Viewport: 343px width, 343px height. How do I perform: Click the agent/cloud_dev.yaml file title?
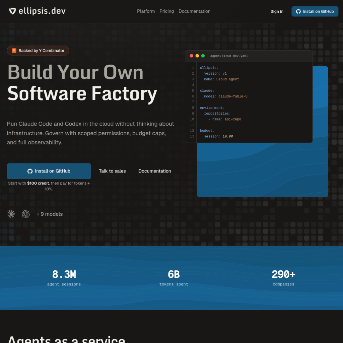(229, 56)
